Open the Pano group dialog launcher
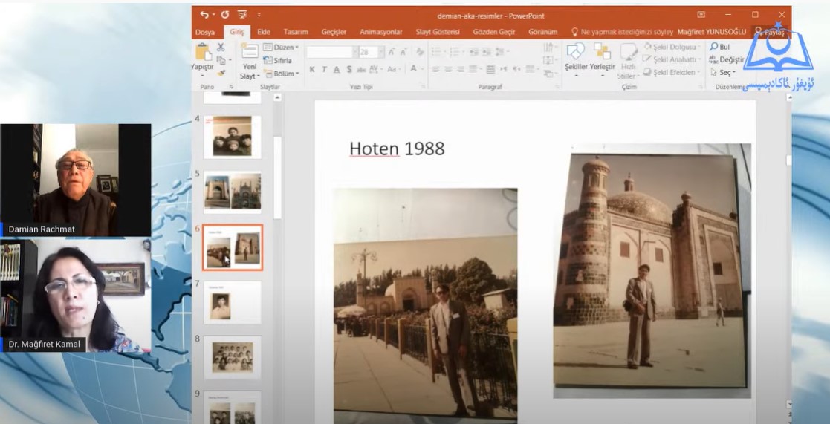830x424 pixels. pyautogui.click(x=231, y=86)
